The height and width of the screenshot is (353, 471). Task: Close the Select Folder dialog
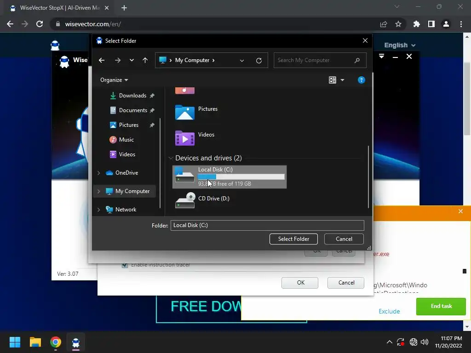pyautogui.click(x=365, y=40)
